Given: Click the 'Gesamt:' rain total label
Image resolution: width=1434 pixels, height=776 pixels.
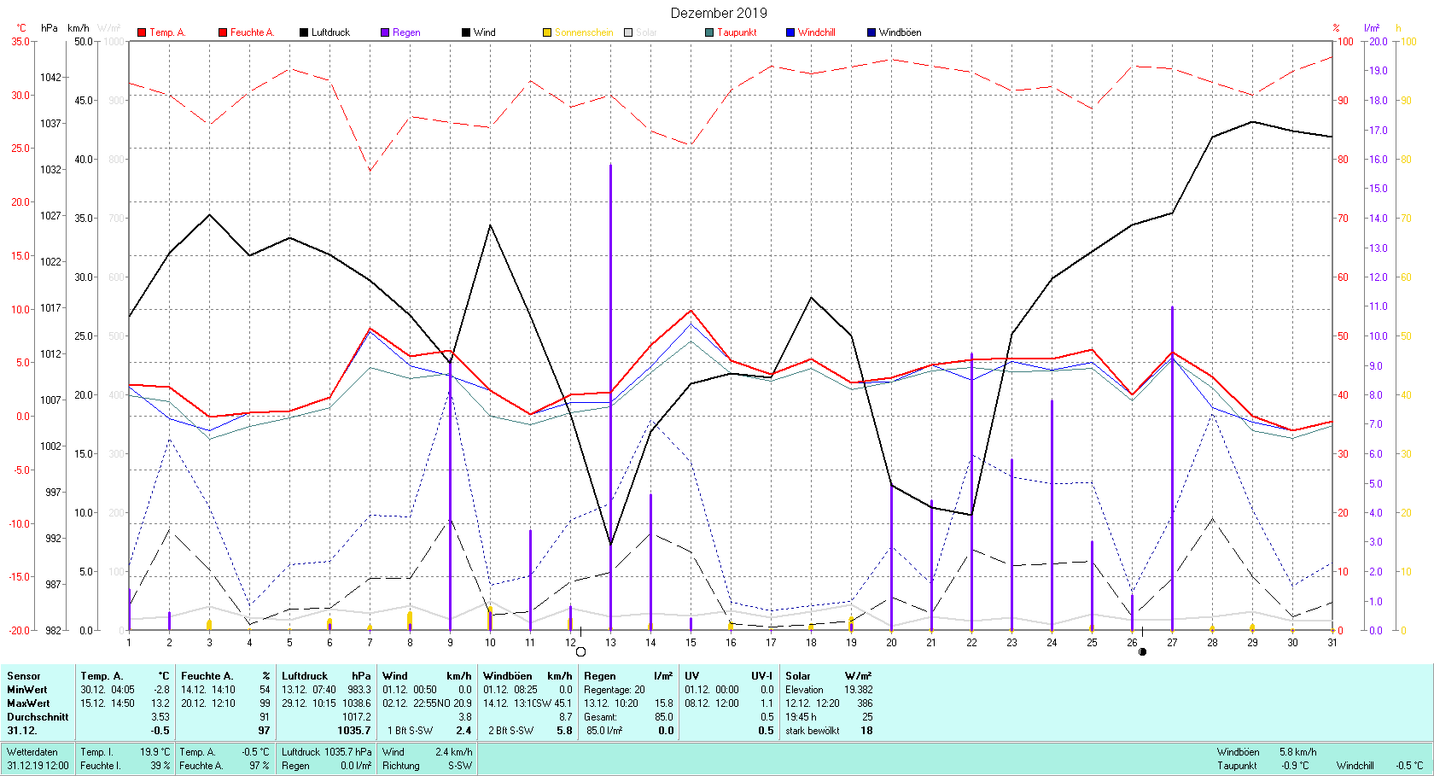Looking at the screenshot, I should [x=600, y=717].
